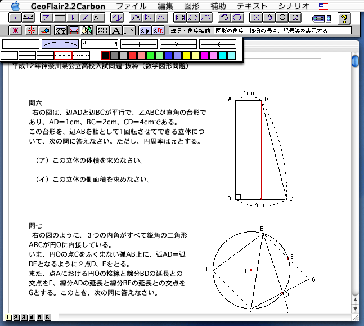Viewport: 364px width, 326px height.
Task: Open the 補助 menu
Action: click(218, 6)
